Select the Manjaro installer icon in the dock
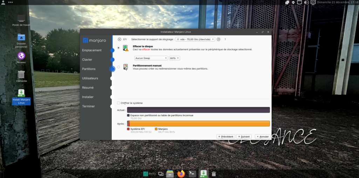This screenshot has height=178, width=359. pos(204,174)
